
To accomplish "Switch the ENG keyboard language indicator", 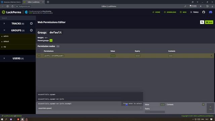I will (203, 119).
